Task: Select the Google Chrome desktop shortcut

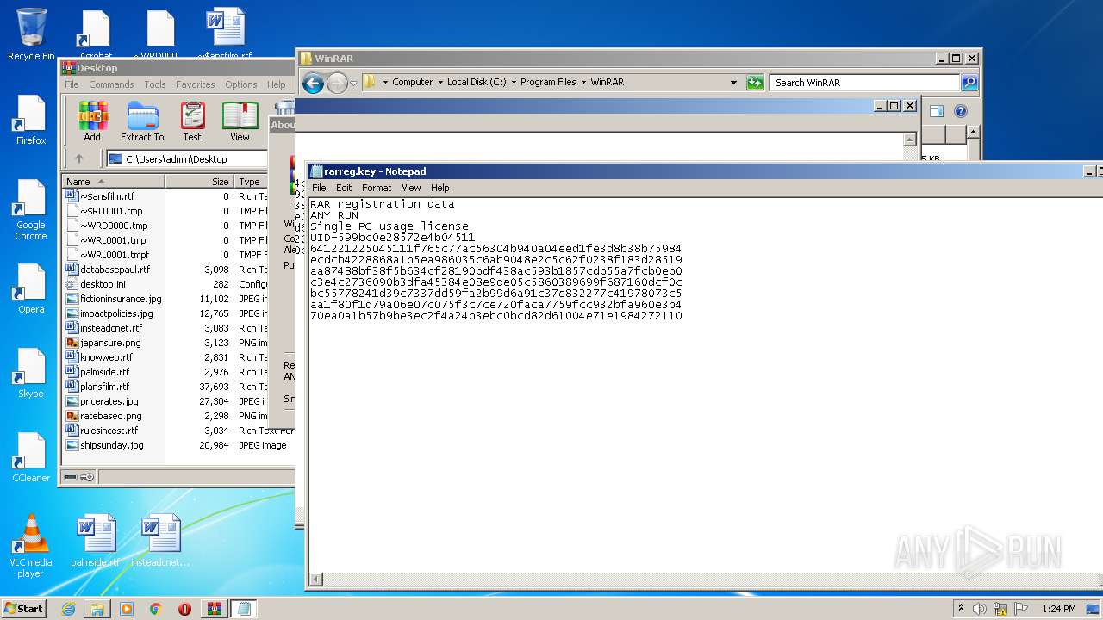Action: click(x=31, y=210)
